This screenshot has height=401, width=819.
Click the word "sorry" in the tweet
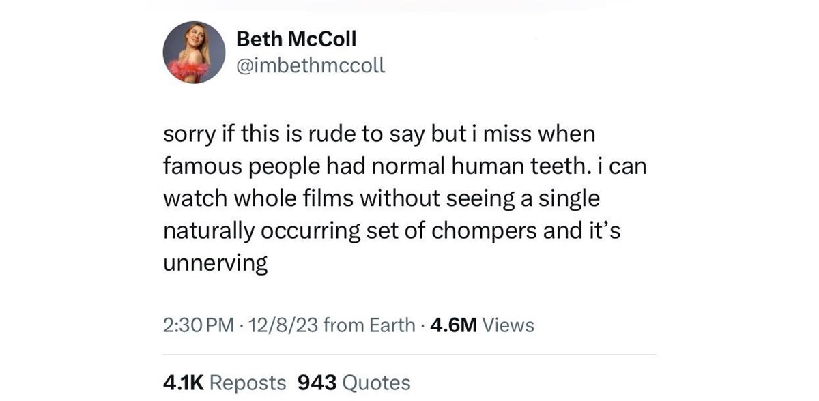[188, 134]
